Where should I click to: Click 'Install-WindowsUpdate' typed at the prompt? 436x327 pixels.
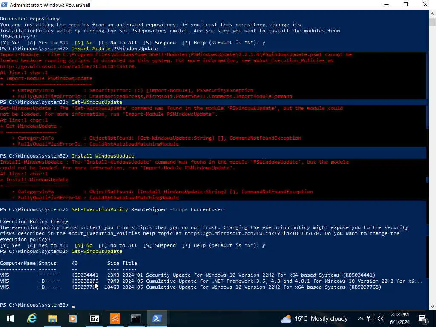[103, 156]
